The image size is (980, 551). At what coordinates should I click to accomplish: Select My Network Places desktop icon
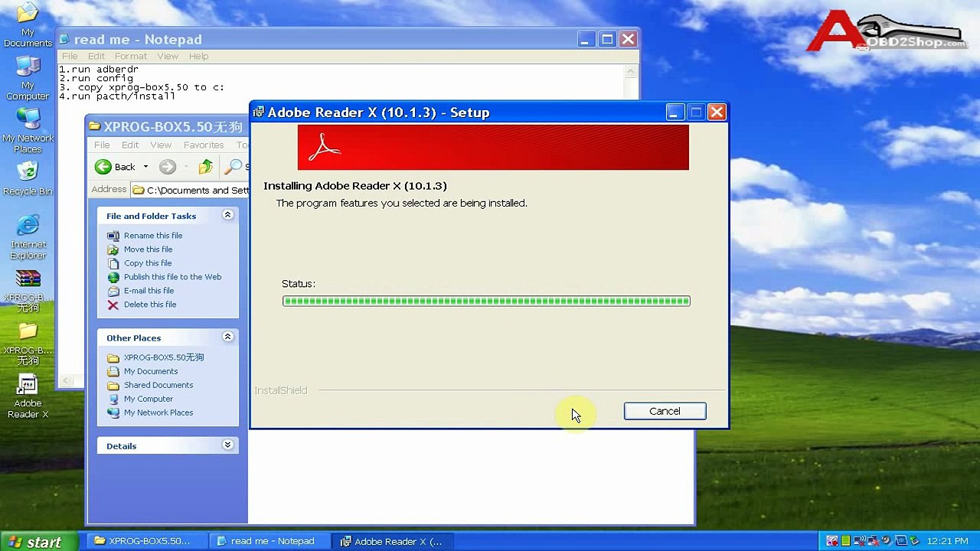[x=28, y=131]
